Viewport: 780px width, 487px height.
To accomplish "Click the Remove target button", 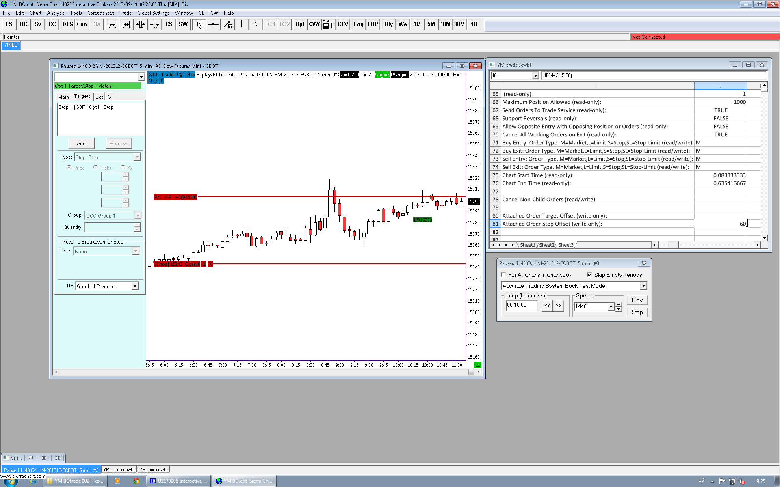I will (x=119, y=143).
